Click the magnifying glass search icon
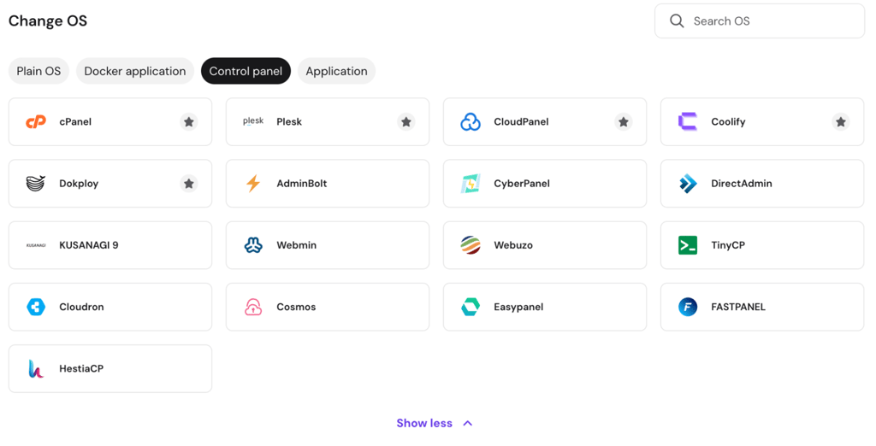The height and width of the screenshot is (446, 876). [677, 21]
